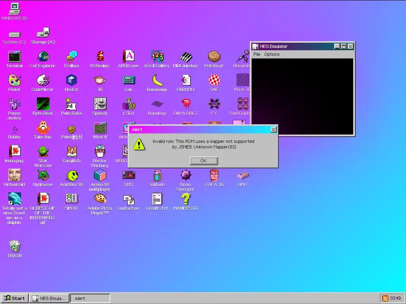Confirm the alert with OK

point(204,161)
